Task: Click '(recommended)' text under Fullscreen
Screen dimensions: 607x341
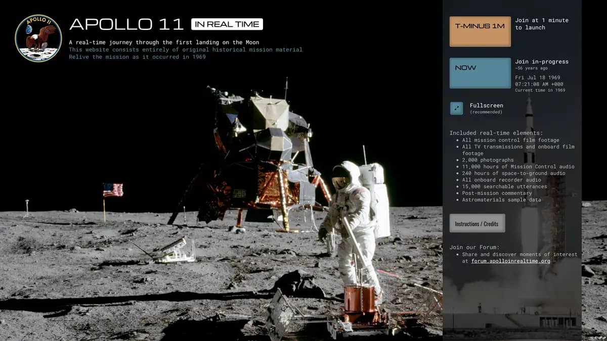Action: [x=486, y=112]
